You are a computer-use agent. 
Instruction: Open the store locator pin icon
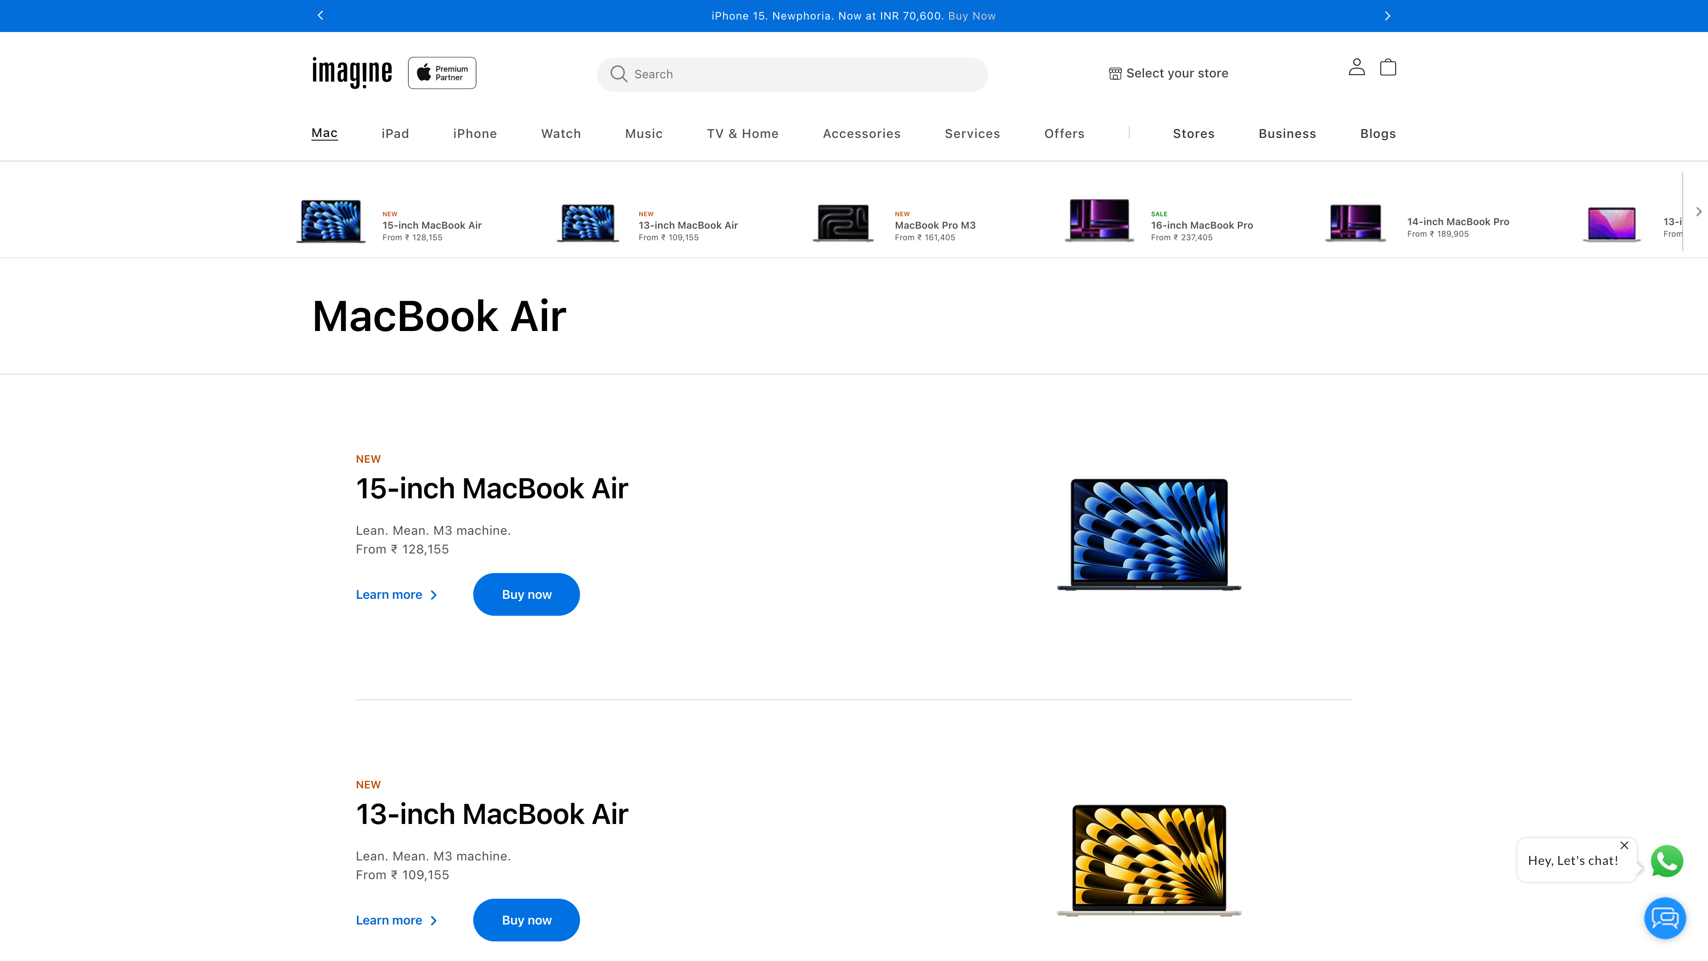1115,73
